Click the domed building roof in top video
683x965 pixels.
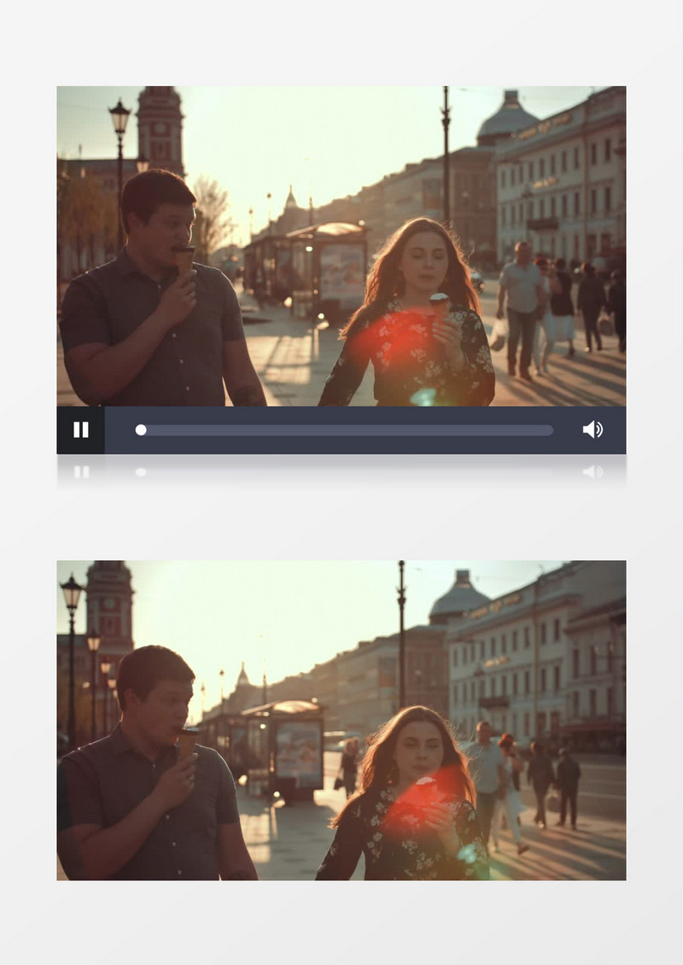click(x=507, y=118)
